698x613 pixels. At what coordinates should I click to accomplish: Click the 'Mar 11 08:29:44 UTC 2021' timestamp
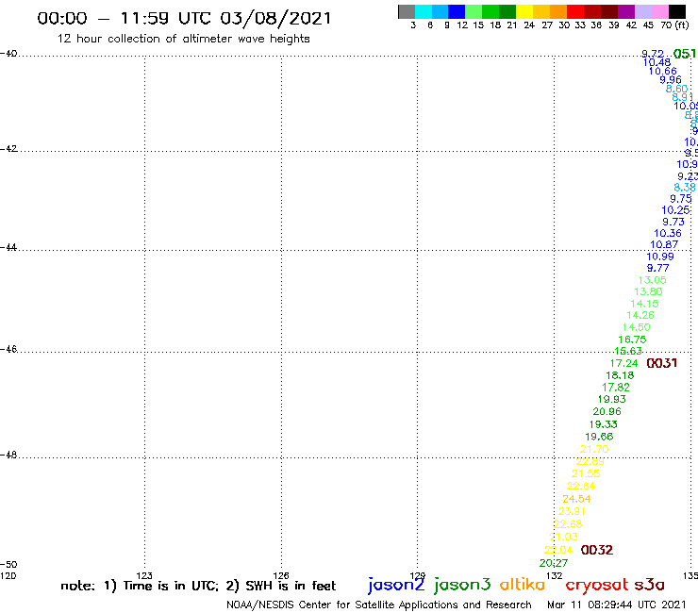pyautogui.click(x=617, y=605)
